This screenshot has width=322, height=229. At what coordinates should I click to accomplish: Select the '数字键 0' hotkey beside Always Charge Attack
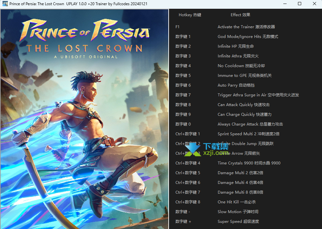click(x=183, y=124)
